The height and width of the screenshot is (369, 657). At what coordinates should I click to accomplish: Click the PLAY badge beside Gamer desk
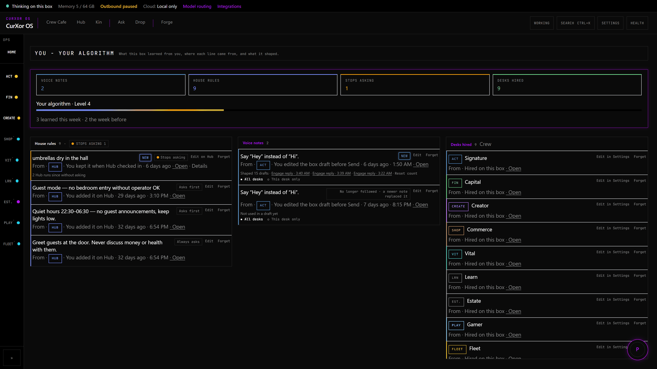(x=456, y=325)
